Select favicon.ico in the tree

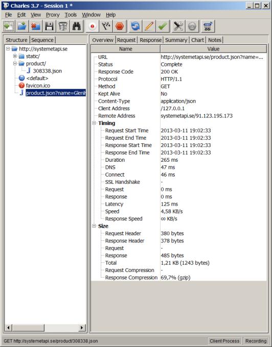coord(38,86)
